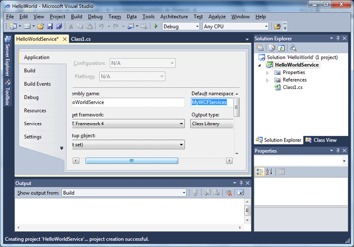Save the current file with the floppy icon
Image resolution: width=354 pixels, height=247 pixels.
(x=50, y=27)
